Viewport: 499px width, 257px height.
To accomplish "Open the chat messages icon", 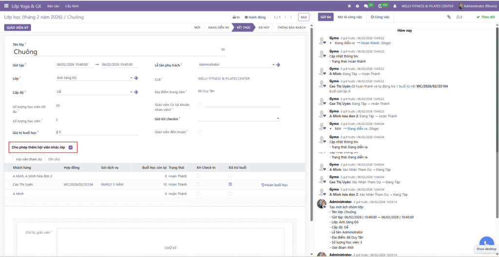I will click(366, 6).
